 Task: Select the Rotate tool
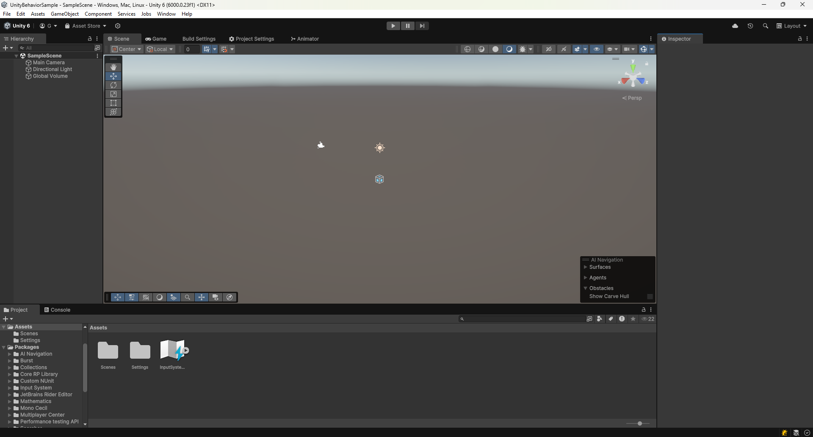[113, 85]
